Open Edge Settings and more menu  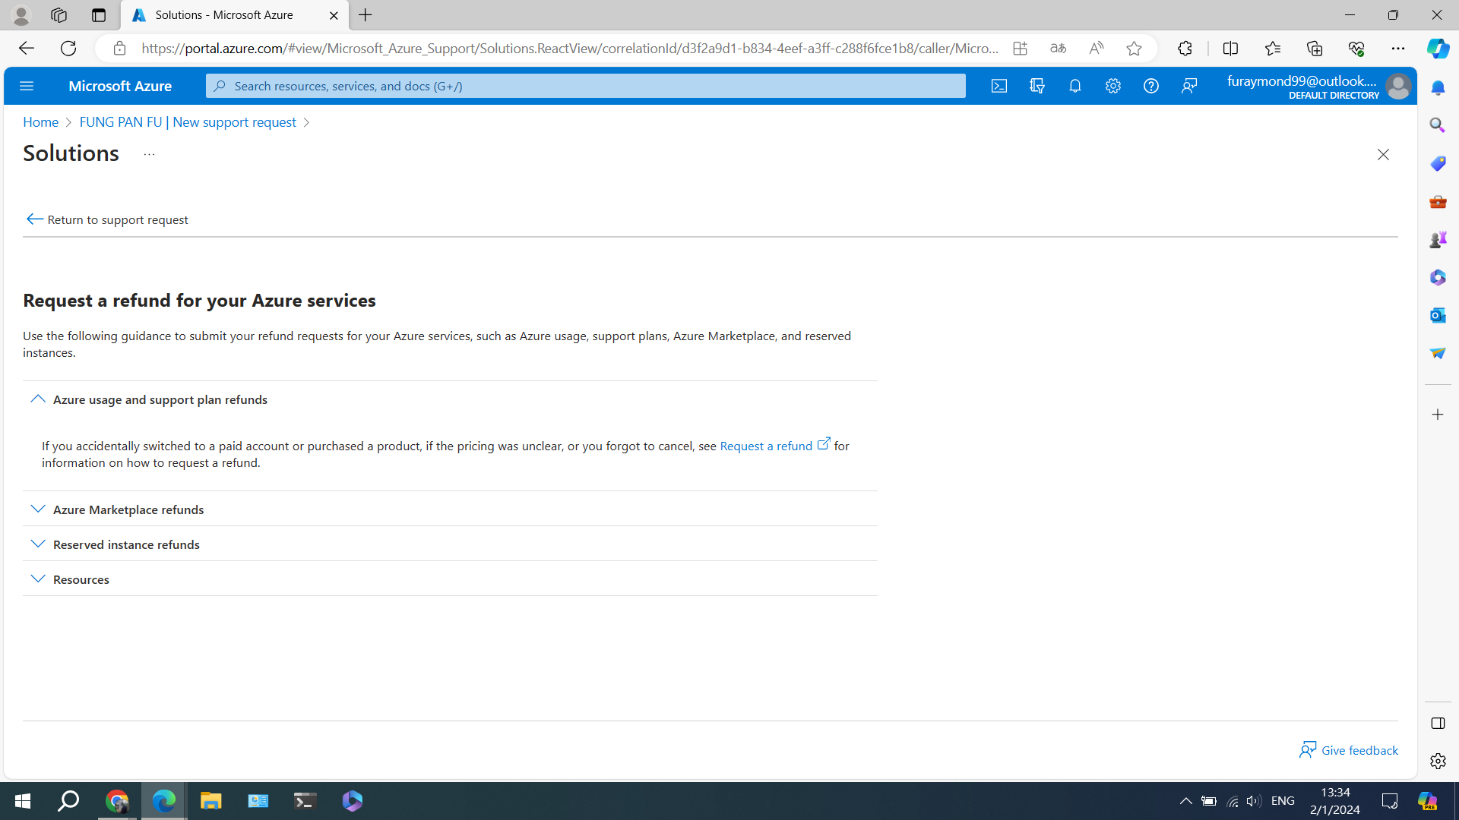(x=1398, y=49)
